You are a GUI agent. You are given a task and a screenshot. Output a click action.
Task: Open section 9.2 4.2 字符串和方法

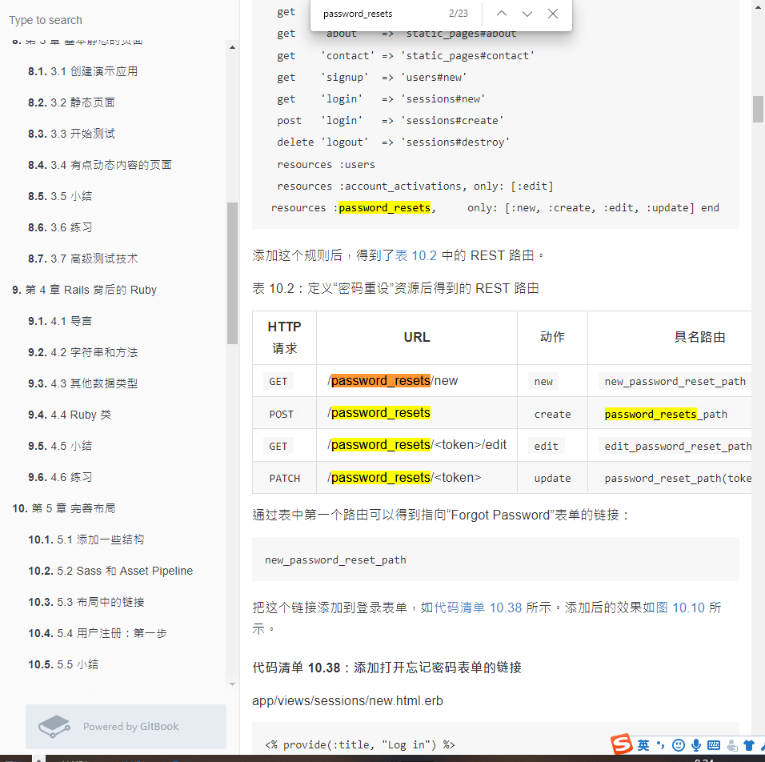tap(83, 352)
